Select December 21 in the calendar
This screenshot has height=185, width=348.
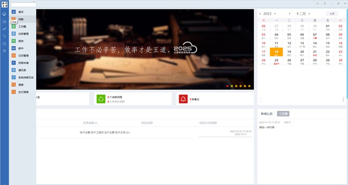315,52
